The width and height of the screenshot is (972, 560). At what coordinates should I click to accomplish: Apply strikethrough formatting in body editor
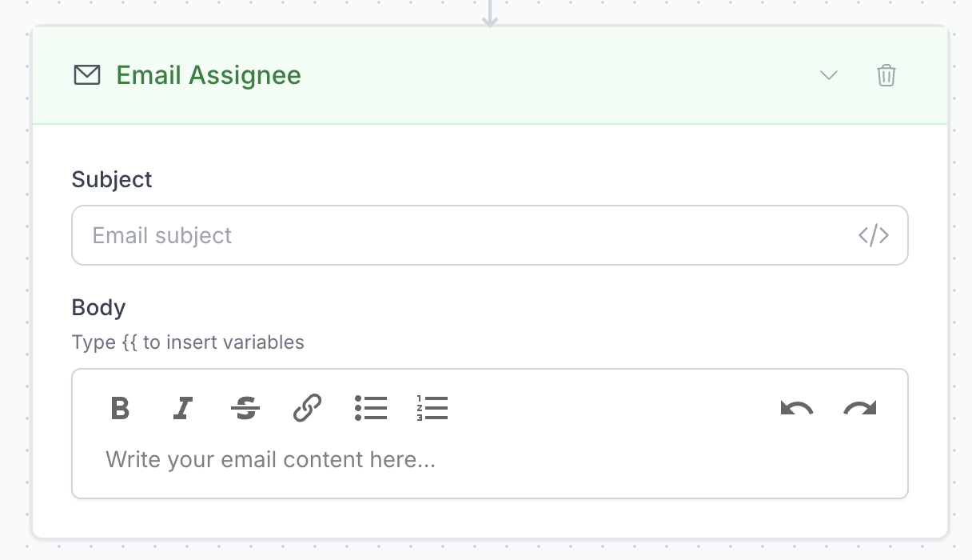(245, 408)
